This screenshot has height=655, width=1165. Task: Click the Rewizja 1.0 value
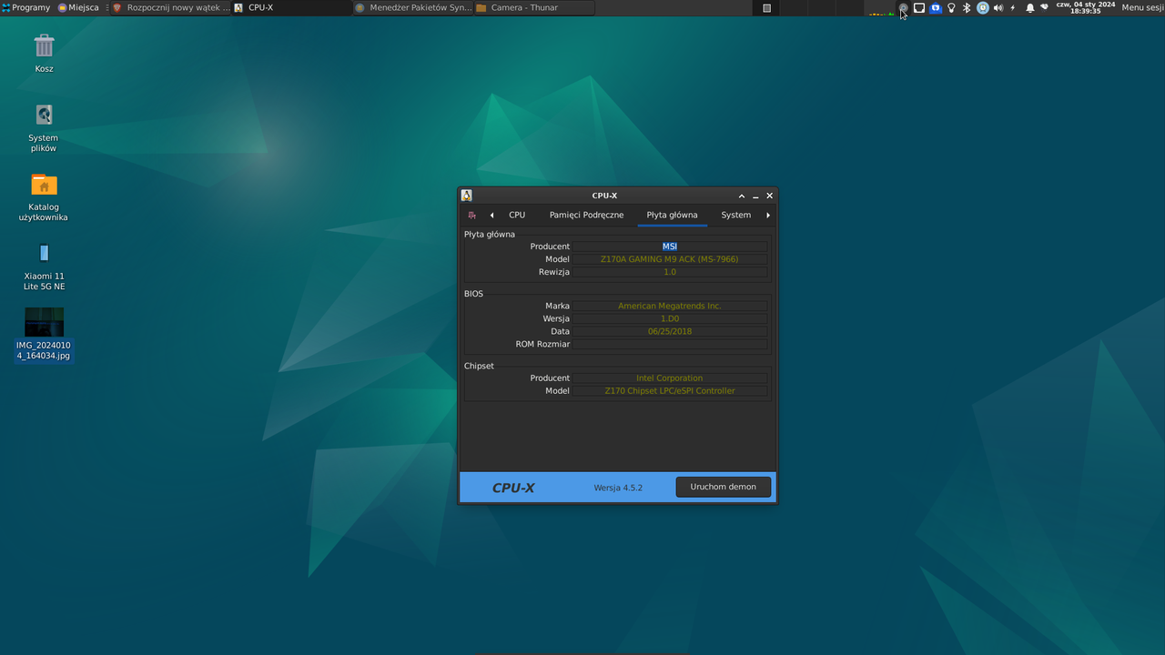pos(670,272)
